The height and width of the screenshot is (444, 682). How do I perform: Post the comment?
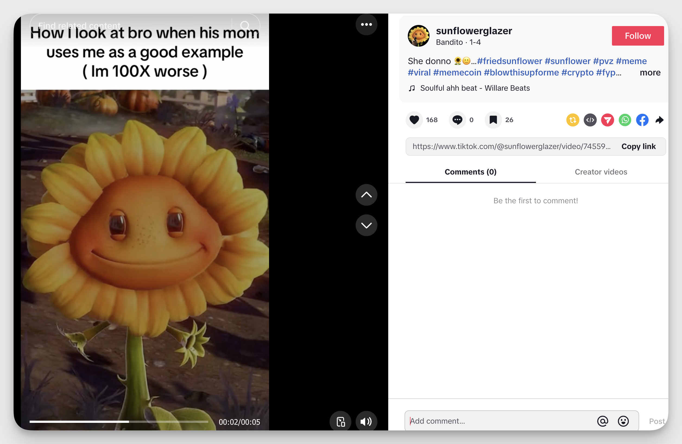click(657, 421)
